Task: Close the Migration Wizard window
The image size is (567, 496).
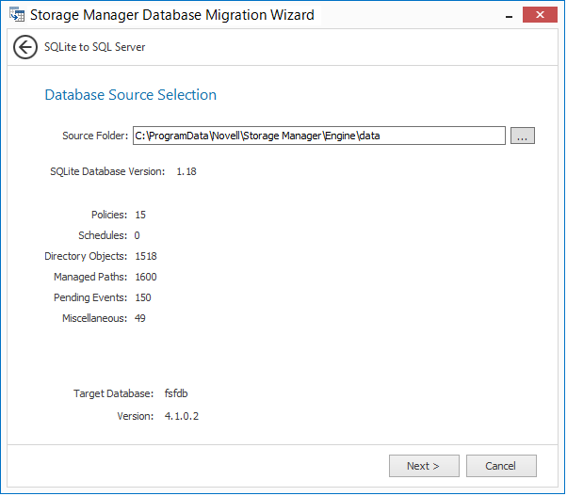Action: click(x=539, y=14)
